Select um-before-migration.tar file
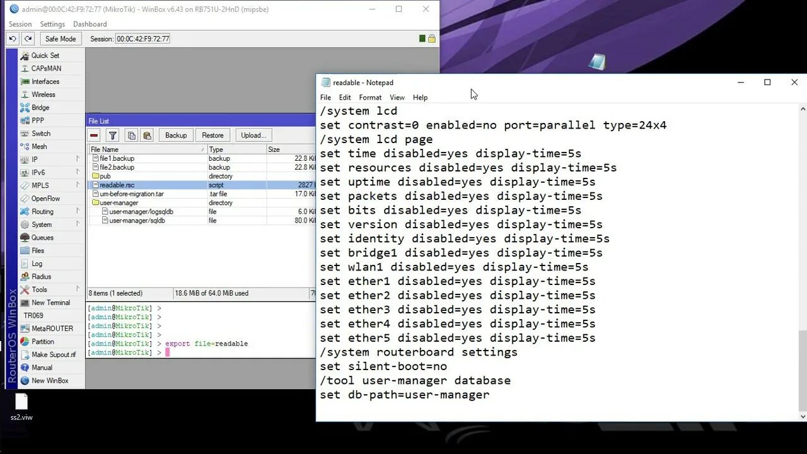This screenshot has width=807, height=454. point(201,194)
